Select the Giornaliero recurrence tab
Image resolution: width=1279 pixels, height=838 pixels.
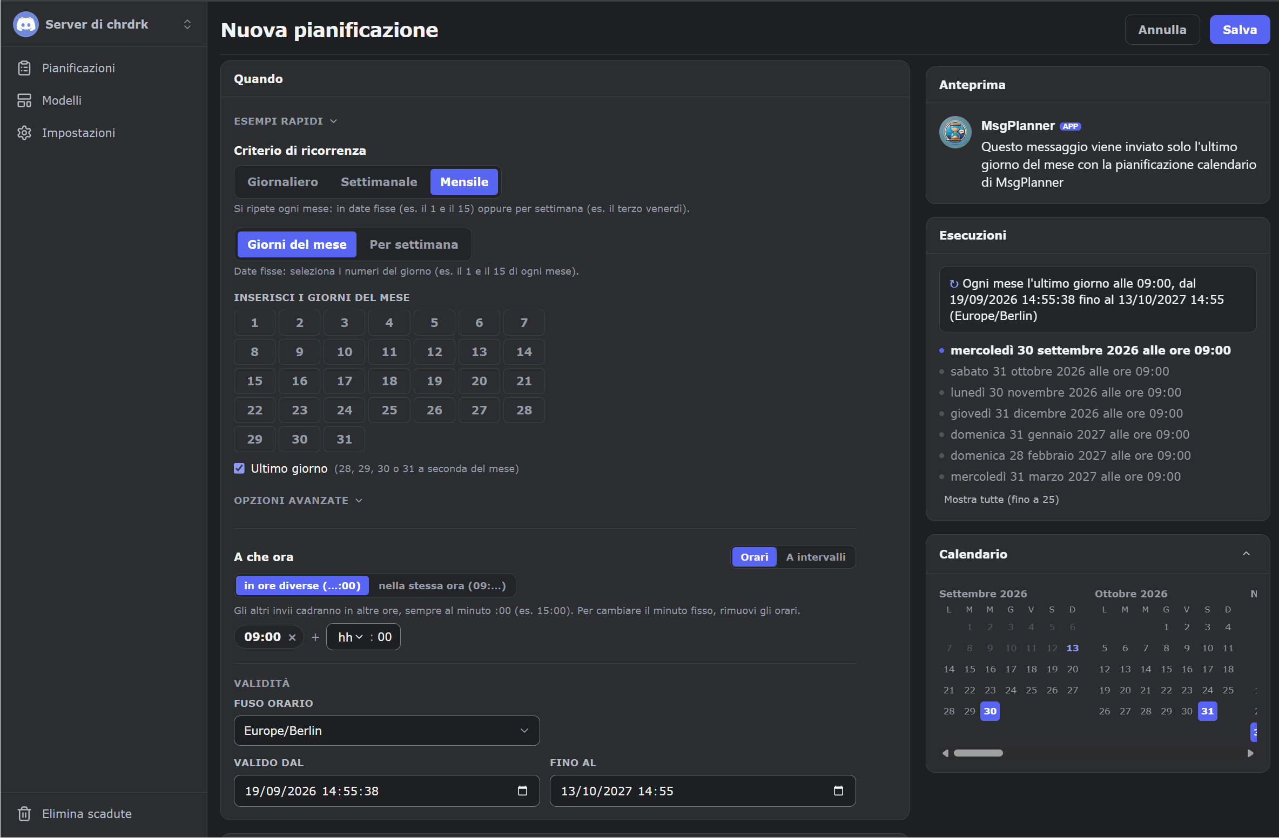[282, 182]
